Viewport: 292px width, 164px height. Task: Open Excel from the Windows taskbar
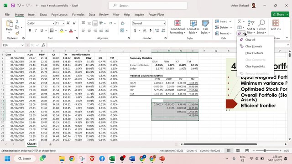(x=112, y=159)
